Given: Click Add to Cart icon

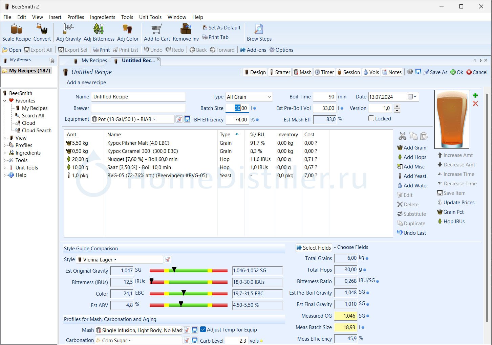Looking at the screenshot, I should pos(157,32).
